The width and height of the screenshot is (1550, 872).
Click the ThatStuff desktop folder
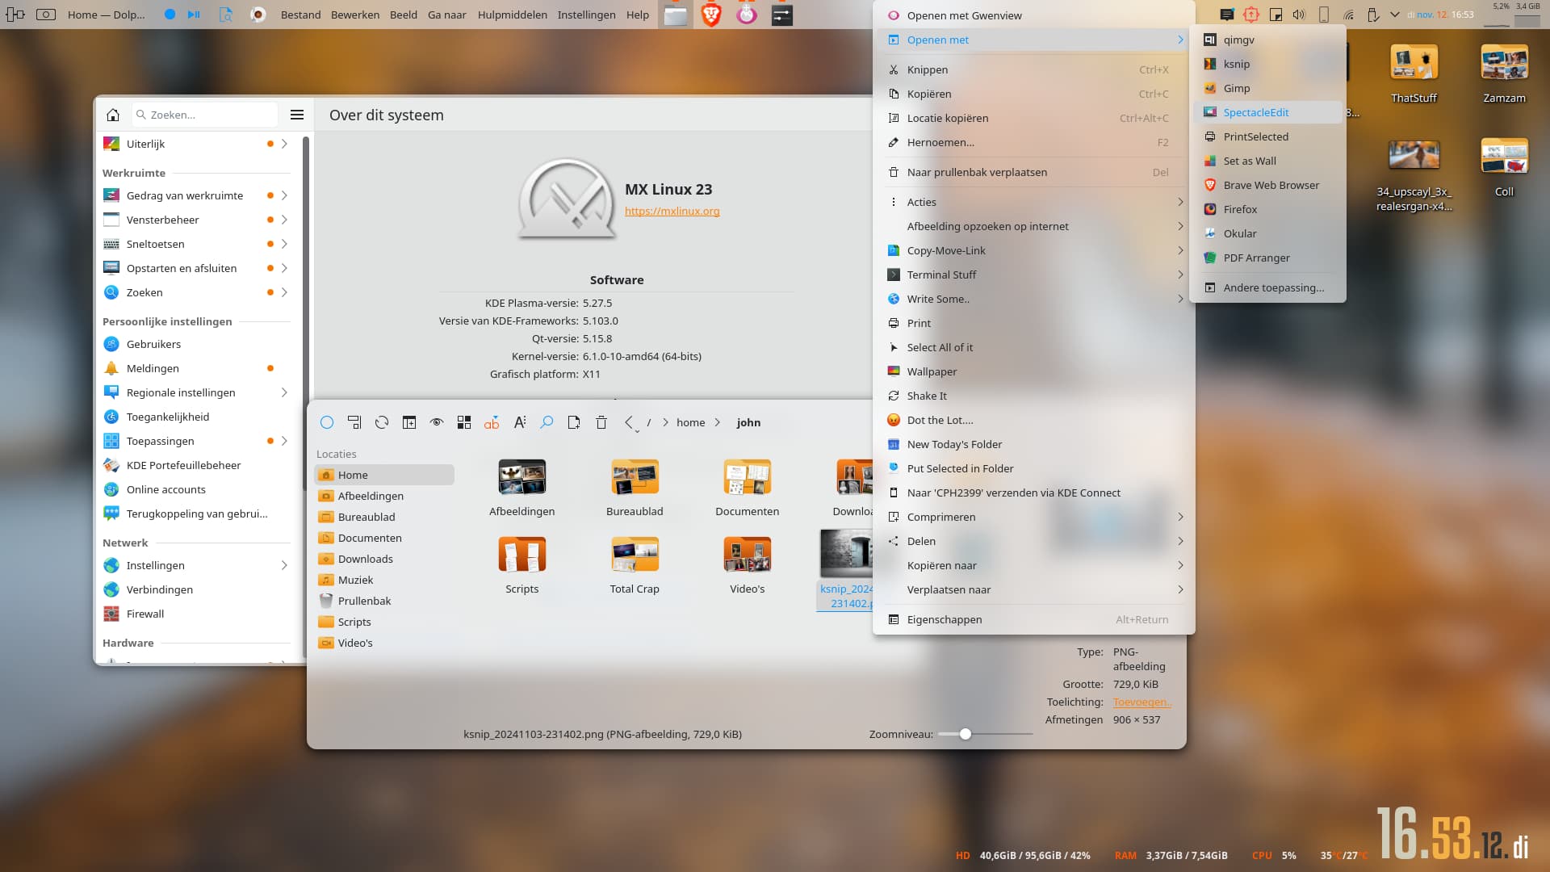coord(1414,73)
